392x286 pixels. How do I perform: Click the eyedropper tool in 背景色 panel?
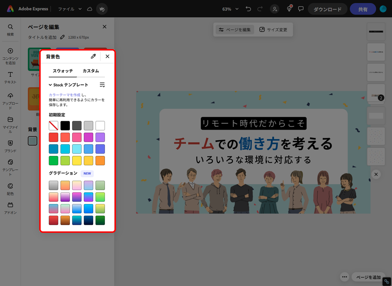(x=93, y=56)
